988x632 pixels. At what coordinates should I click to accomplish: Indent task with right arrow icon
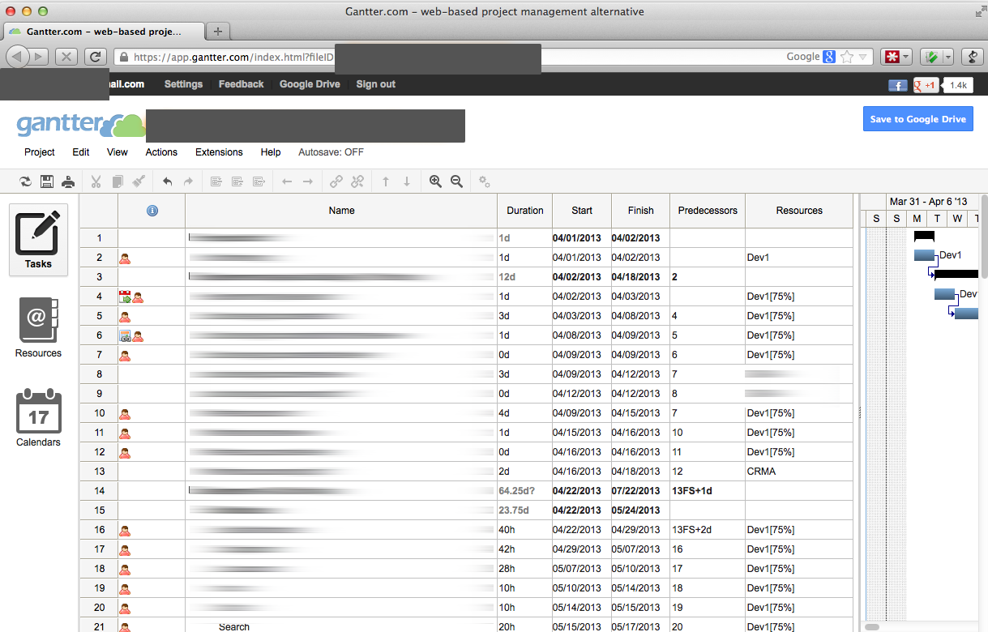point(308,181)
